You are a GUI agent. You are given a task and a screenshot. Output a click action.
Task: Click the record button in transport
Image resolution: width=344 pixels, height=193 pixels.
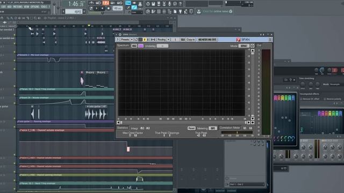(x=109, y=9)
